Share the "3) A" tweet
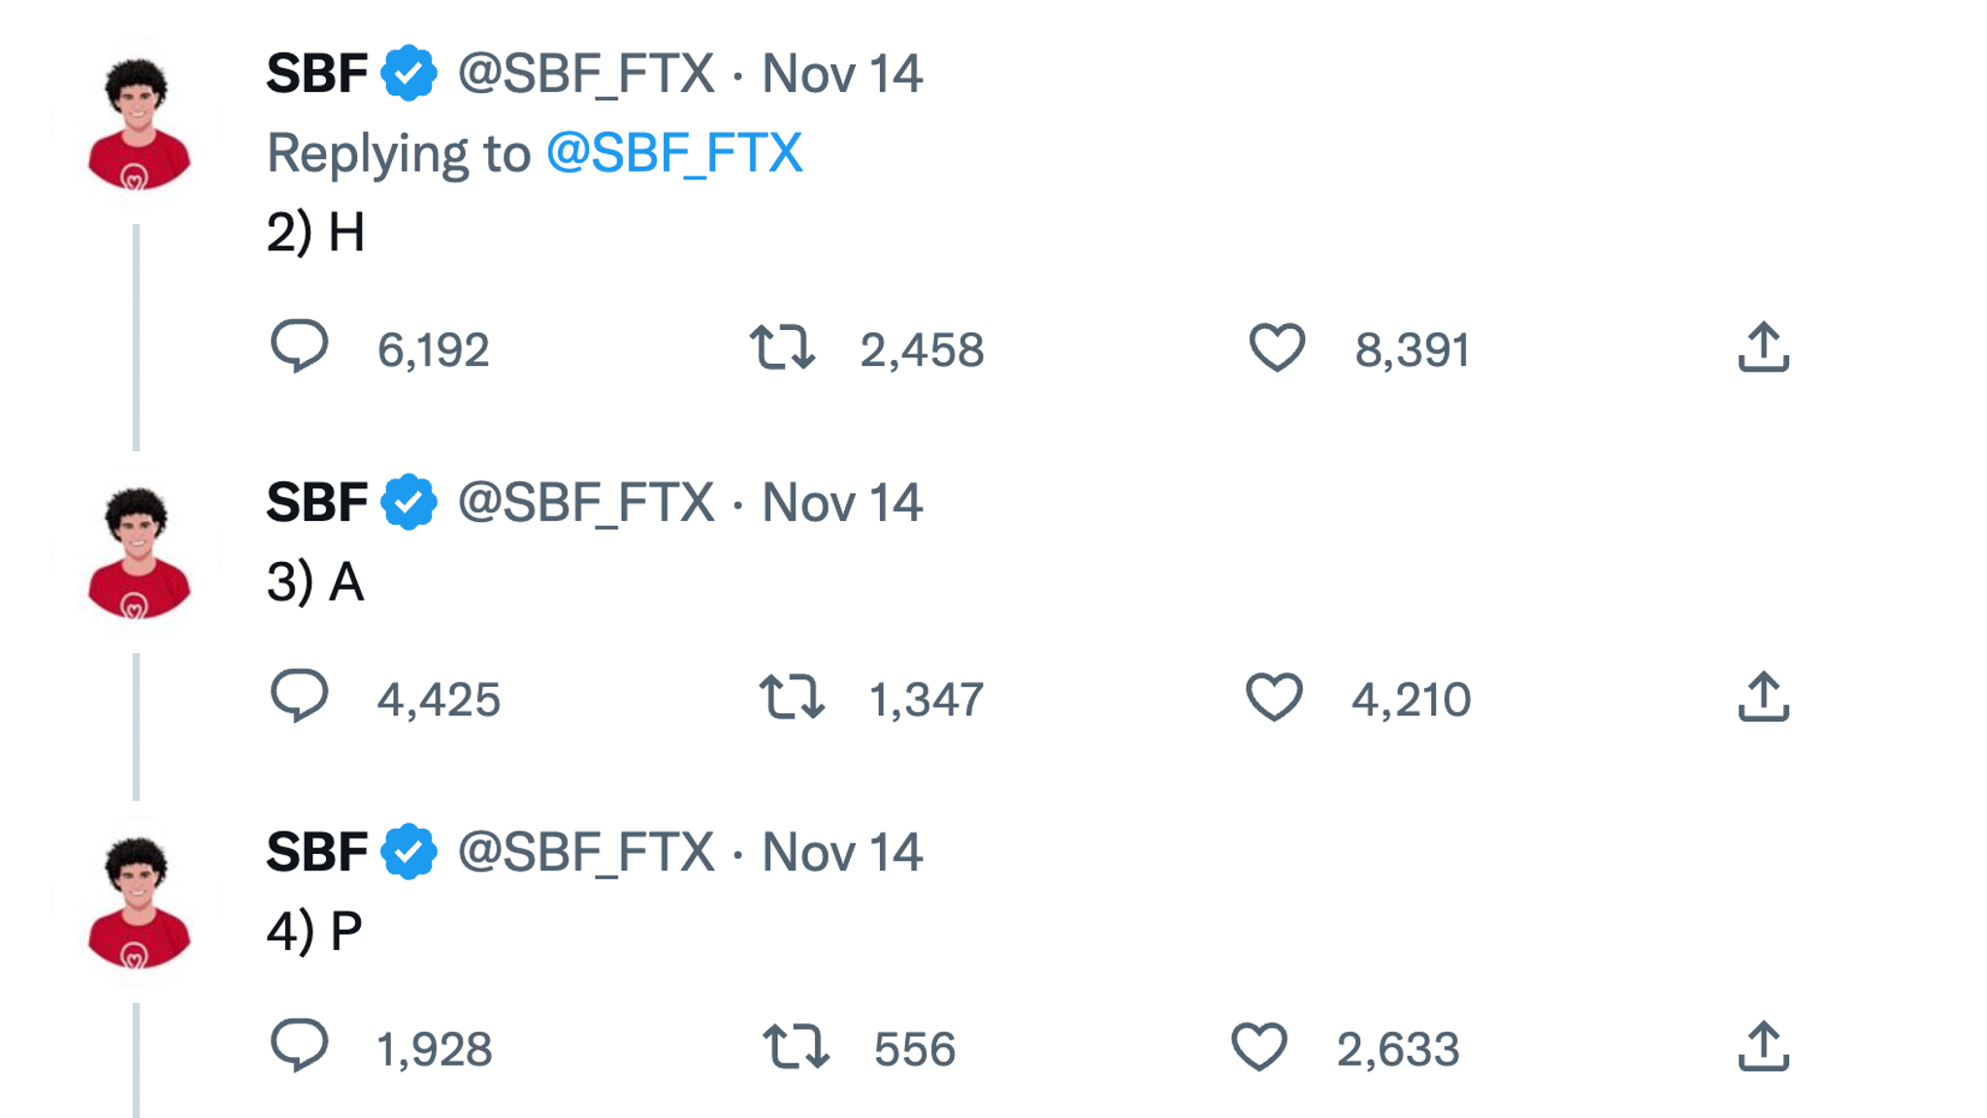1987x1118 pixels. [x=1763, y=697]
